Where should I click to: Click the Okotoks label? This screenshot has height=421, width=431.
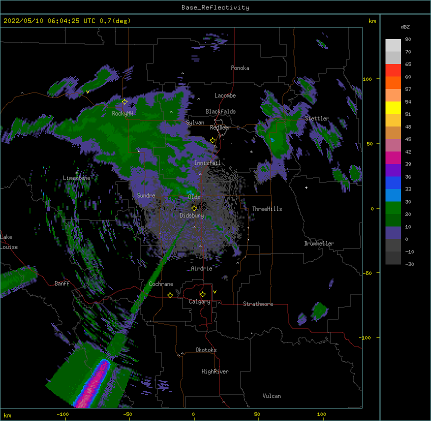click(x=206, y=350)
